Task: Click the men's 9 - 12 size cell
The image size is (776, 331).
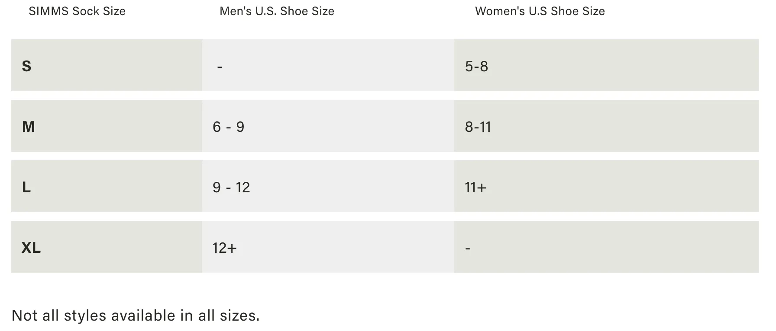Action: (328, 186)
